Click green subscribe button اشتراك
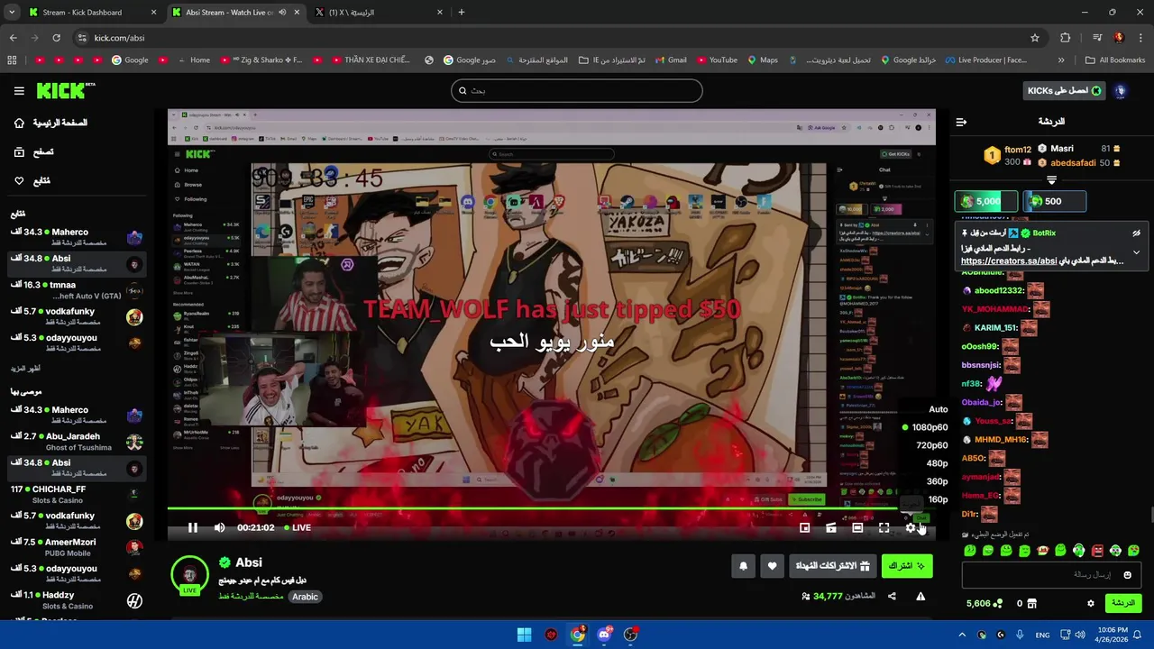This screenshot has height=649, width=1154. pyautogui.click(x=907, y=566)
